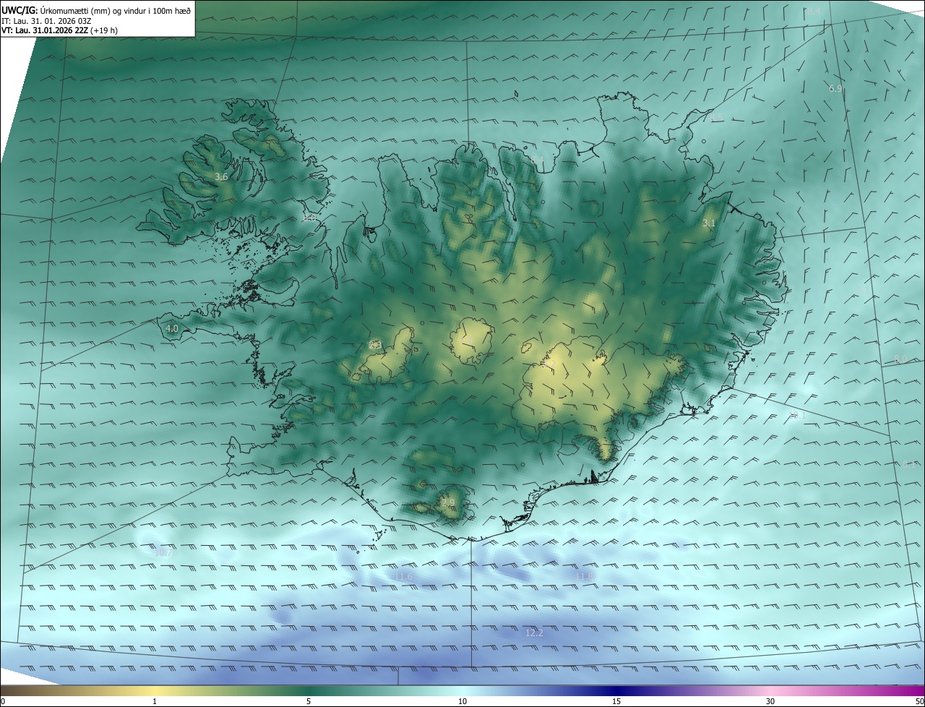Click the 4.0 value on Snæfellsnes peninsula
This screenshot has height=707, width=925.
point(172,328)
